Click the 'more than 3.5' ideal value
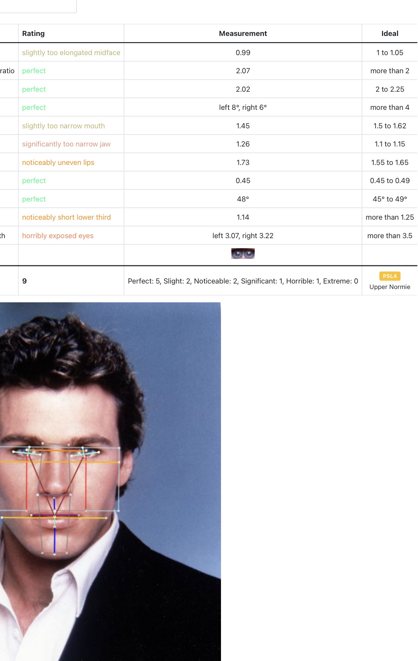This screenshot has height=661, width=418. click(389, 236)
